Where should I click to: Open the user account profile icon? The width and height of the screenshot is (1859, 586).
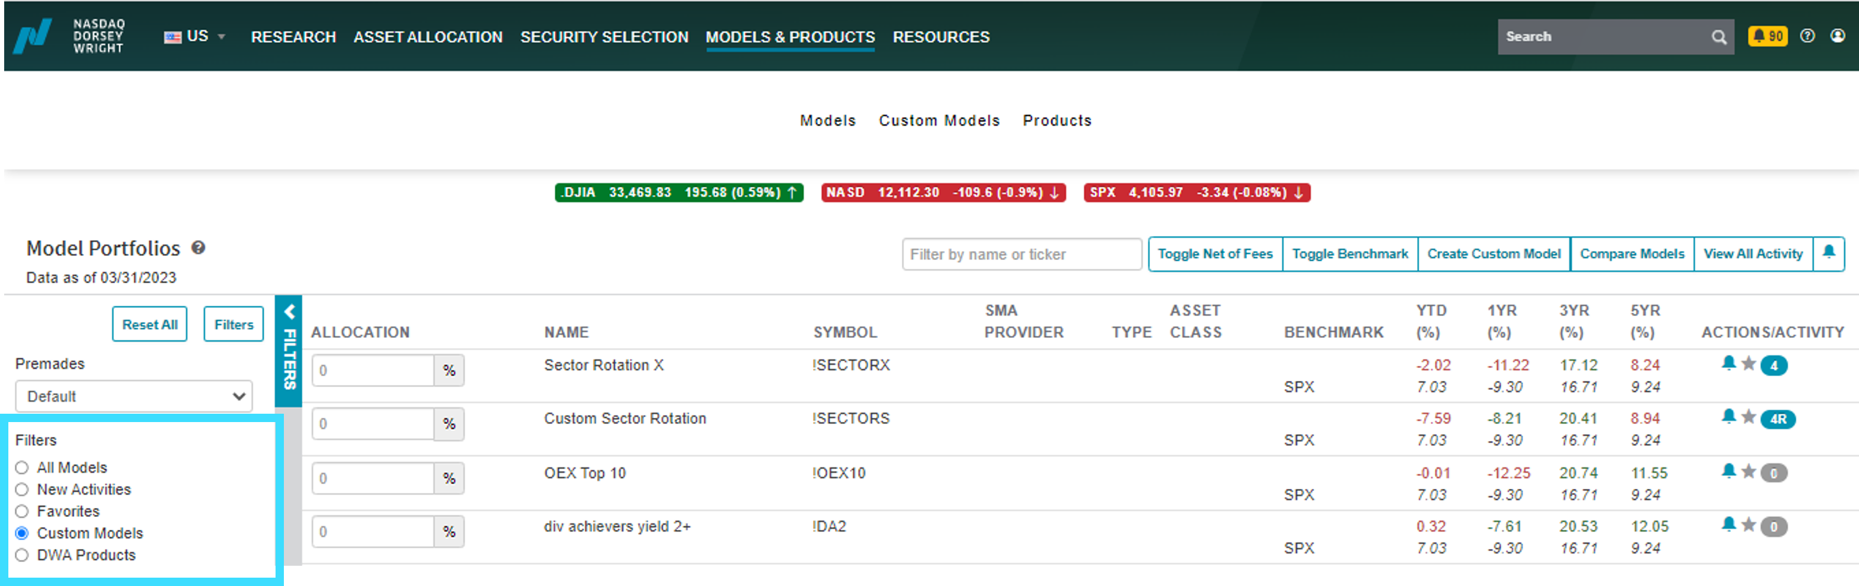(x=1838, y=36)
